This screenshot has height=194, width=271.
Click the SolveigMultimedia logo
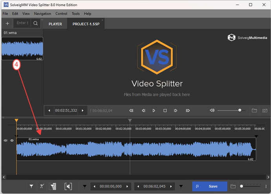click(x=247, y=38)
